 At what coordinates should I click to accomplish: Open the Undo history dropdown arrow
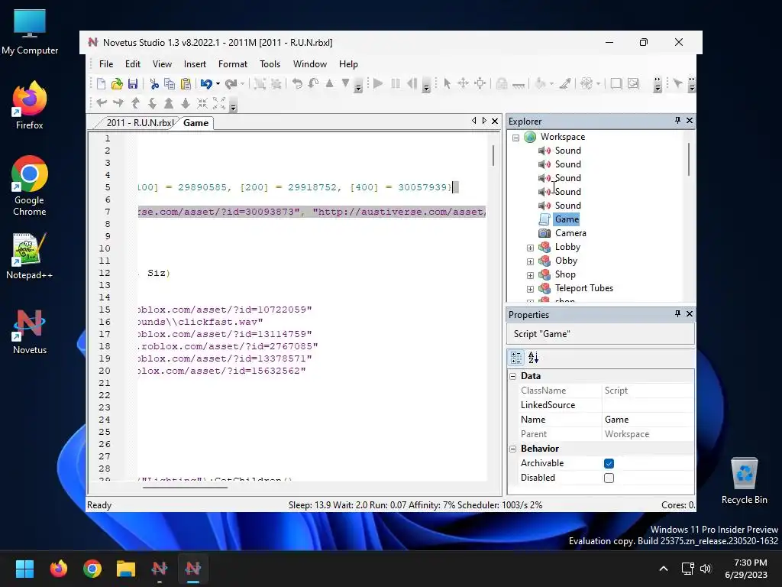(218, 84)
